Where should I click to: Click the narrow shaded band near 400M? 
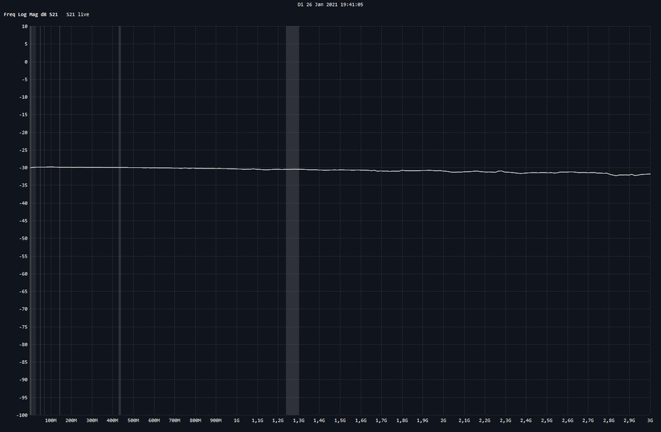[119, 220]
